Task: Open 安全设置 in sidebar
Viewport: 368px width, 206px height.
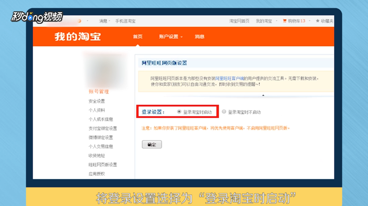Action: point(97,101)
